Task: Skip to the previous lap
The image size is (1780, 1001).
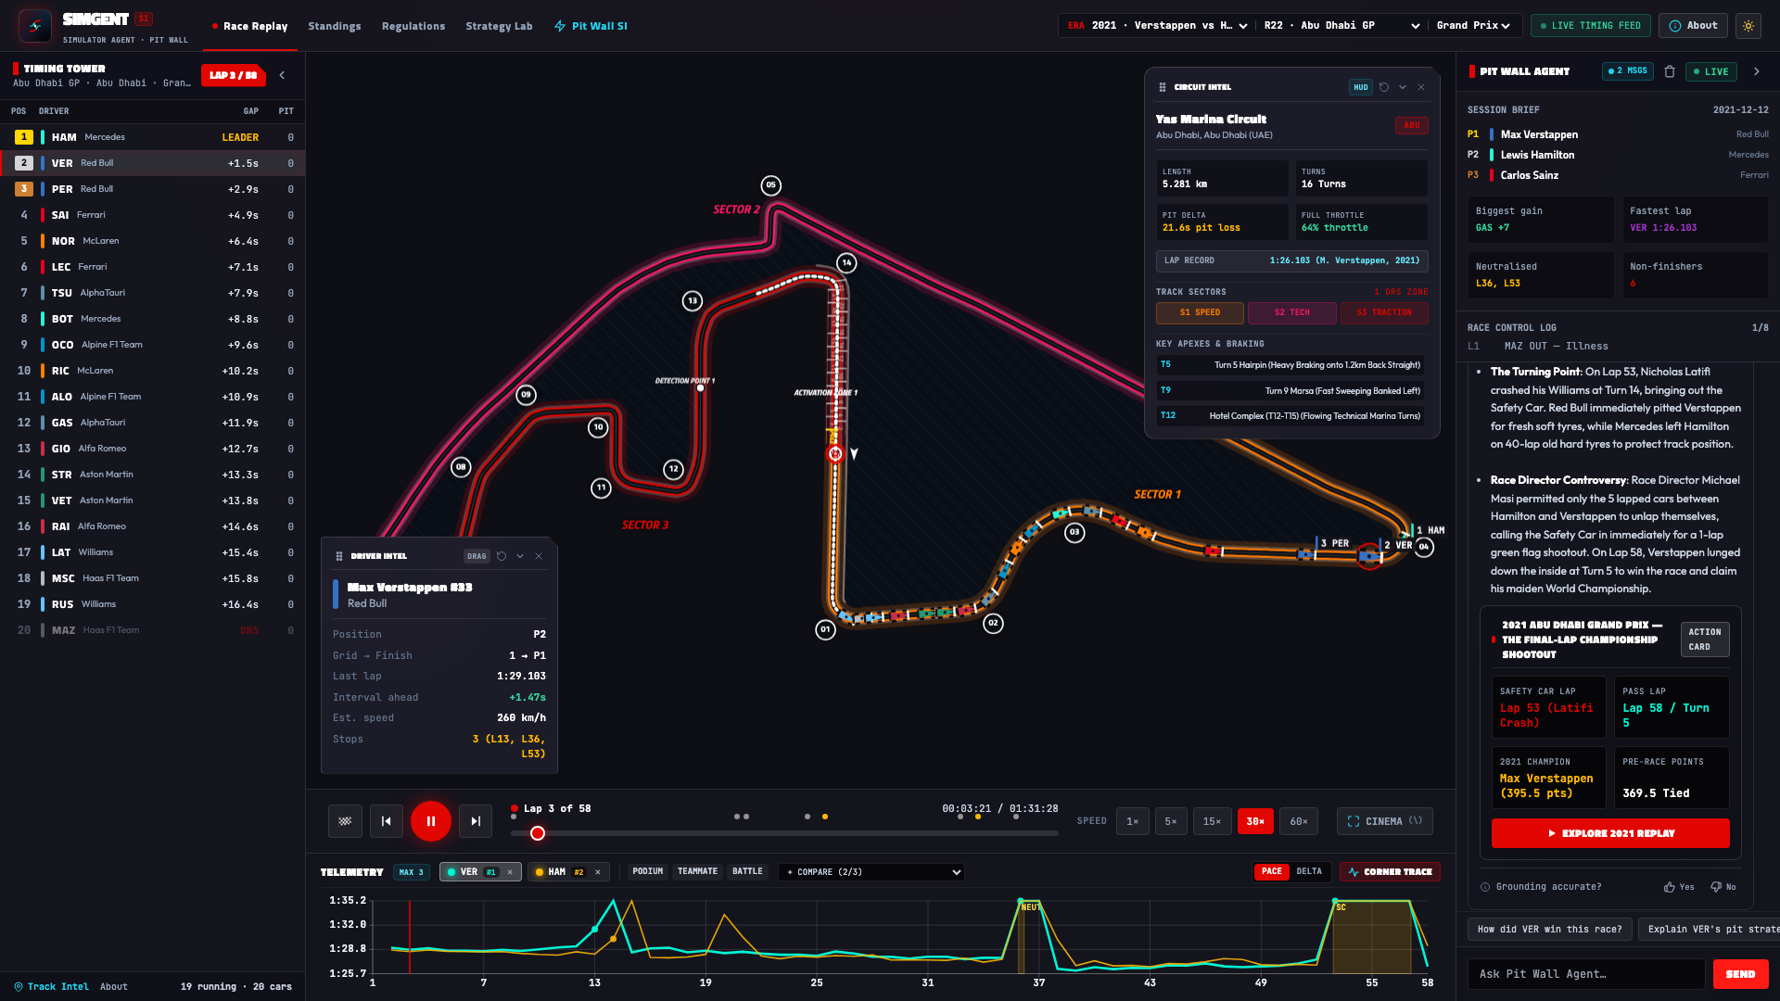Action: 387,821
